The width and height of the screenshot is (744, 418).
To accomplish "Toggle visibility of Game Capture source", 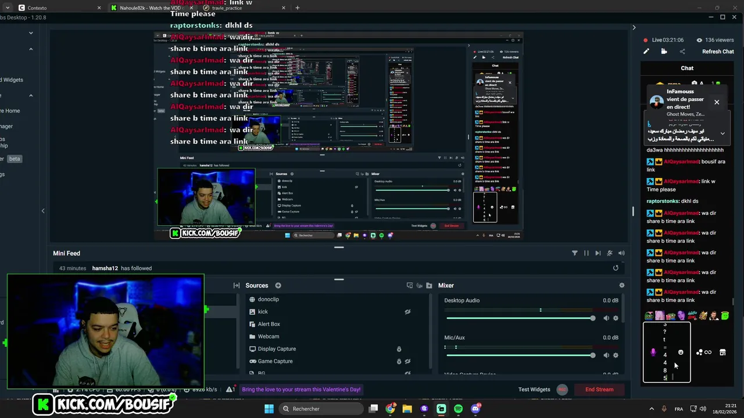I will (407, 361).
